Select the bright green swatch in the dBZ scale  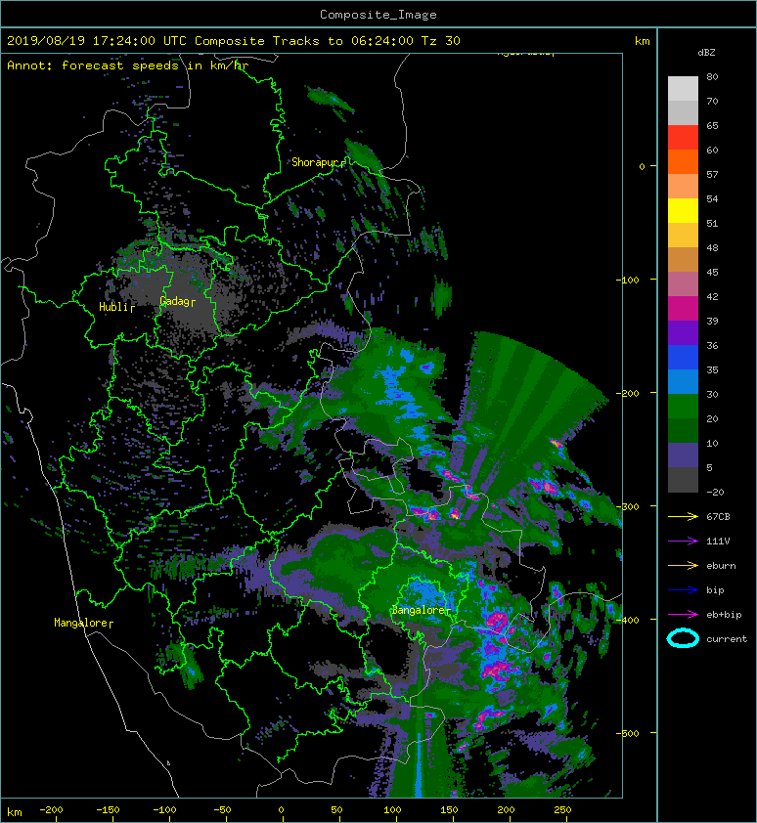(x=683, y=407)
